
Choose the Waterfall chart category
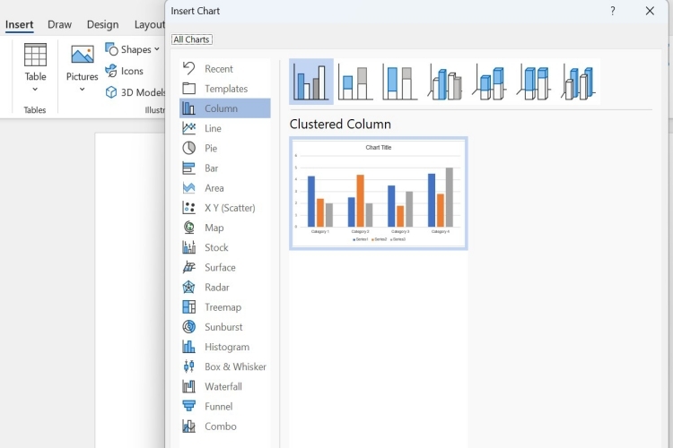point(225,386)
